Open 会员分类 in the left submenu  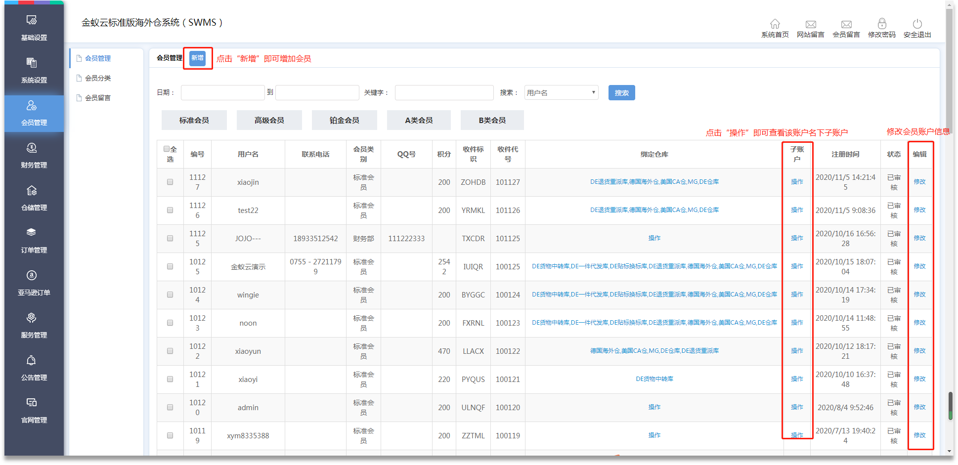tap(98, 78)
